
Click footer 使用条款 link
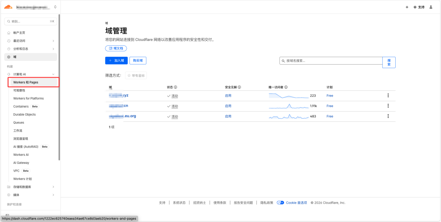(220, 202)
